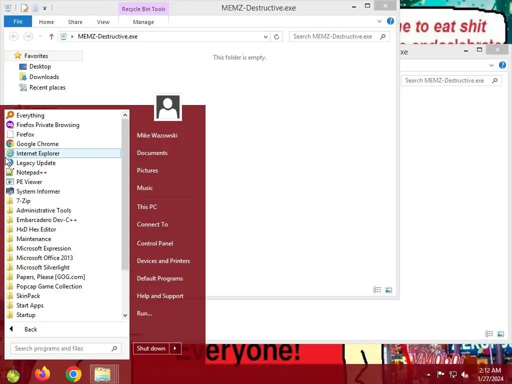512x384 pixels.
Task: Click the Forward arrow in Explorer navigation
Action: pos(28,36)
